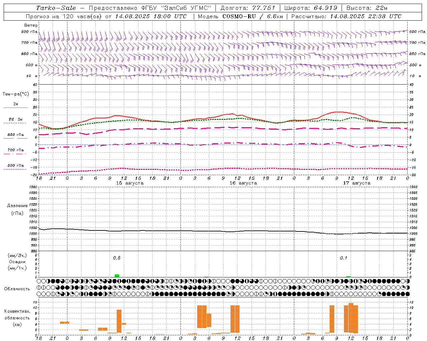This screenshot has width=427, height=341.
Task: Click 'Рассчитано: 14.08.2025 22:38 UTC' timestamp
Action: [346, 16]
